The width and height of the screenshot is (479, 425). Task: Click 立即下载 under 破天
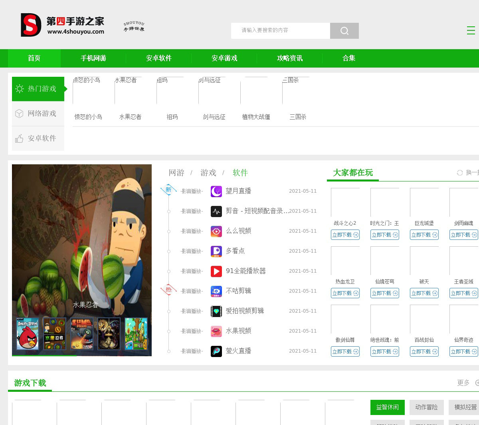424,293
